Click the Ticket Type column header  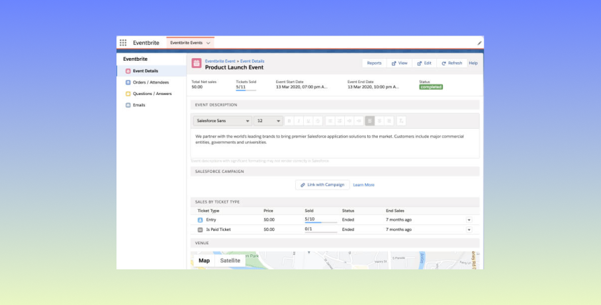(208, 211)
